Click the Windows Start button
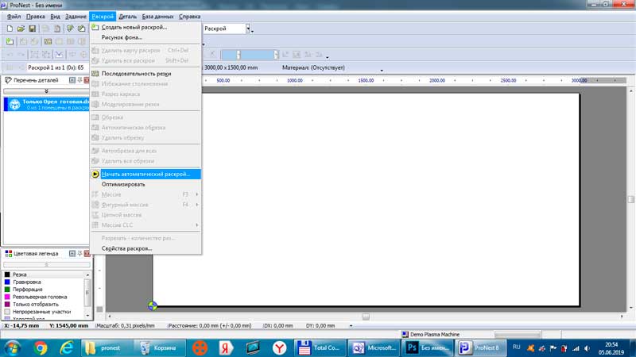Viewport: 636px width, 357px height. [x=13, y=347]
